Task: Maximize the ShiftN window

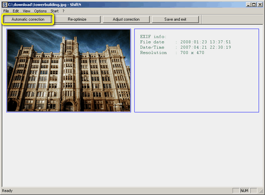Action: click(x=254, y=5)
